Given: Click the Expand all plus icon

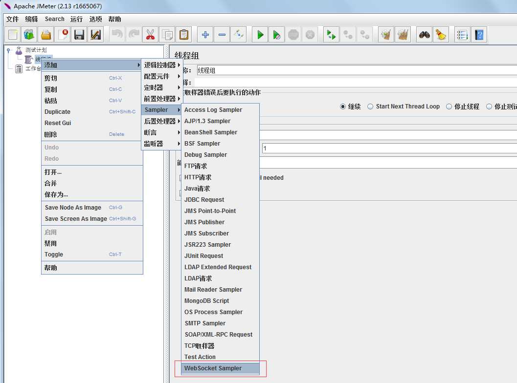Looking at the screenshot, I should pos(205,35).
